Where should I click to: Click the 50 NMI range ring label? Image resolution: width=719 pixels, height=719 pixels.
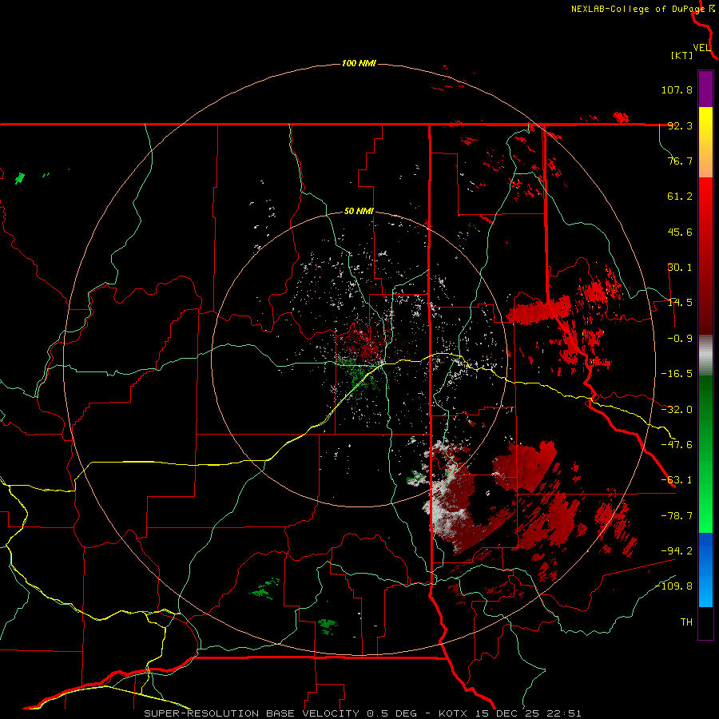(359, 212)
